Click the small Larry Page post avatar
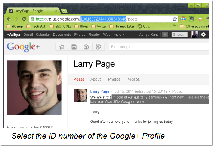 (x=81, y=95)
